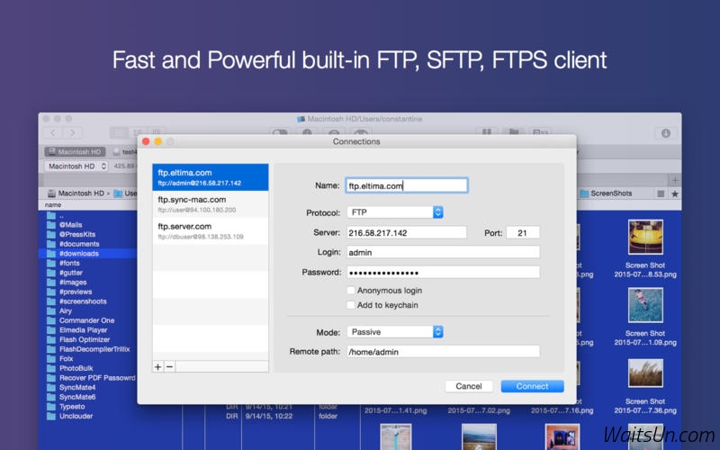Viewport: 720px width, 450px height.
Task: Click the Cancel button
Action: coord(468,386)
